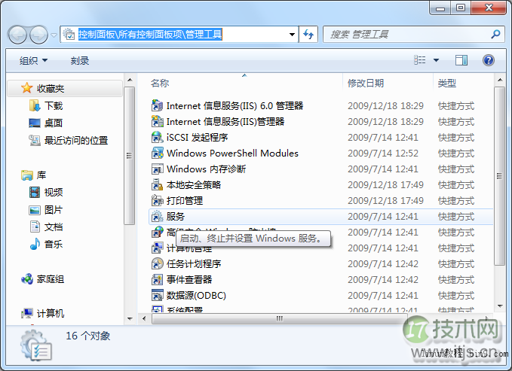Screen dimensions: 512x371
Task: Open 最近访问的位置 in favorites
Action: point(76,140)
